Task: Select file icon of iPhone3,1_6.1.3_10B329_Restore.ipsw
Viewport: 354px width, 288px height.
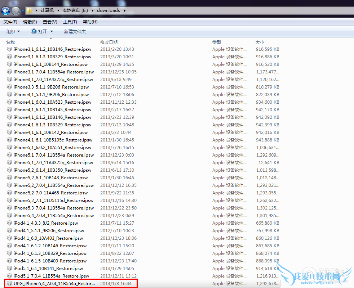Action: (x=9, y=57)
